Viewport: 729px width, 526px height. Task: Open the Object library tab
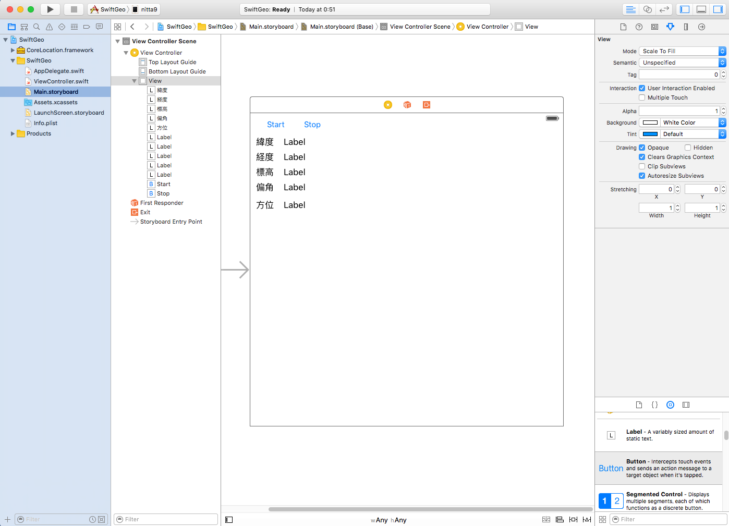tap(670, 405)
